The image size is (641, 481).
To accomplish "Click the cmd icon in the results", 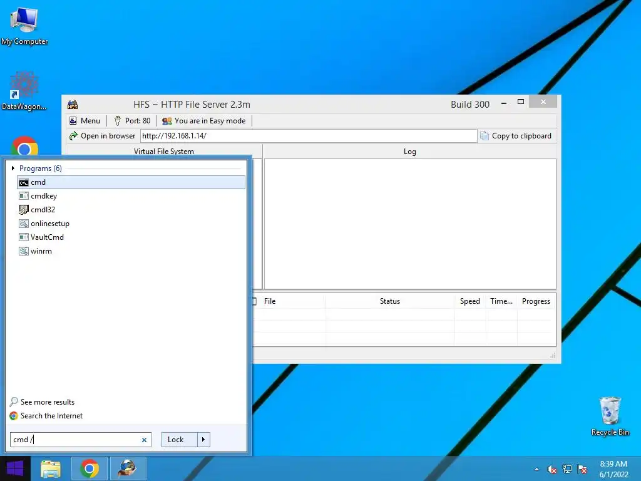I will (24, 182).
